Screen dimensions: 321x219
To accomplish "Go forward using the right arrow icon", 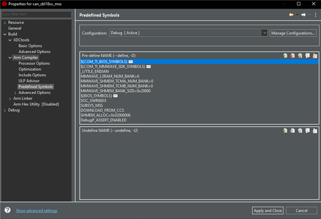I will point(303,15).
